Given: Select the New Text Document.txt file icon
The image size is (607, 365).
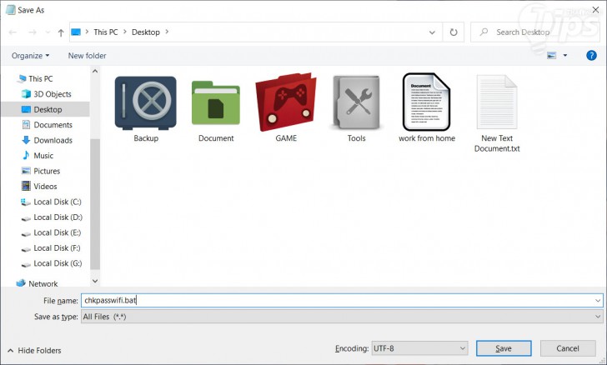Looking at the screenshot, I should coord(497,102).
